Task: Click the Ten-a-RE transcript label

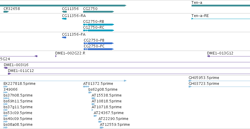Action: pyautogui.click(x=200, y=16)
